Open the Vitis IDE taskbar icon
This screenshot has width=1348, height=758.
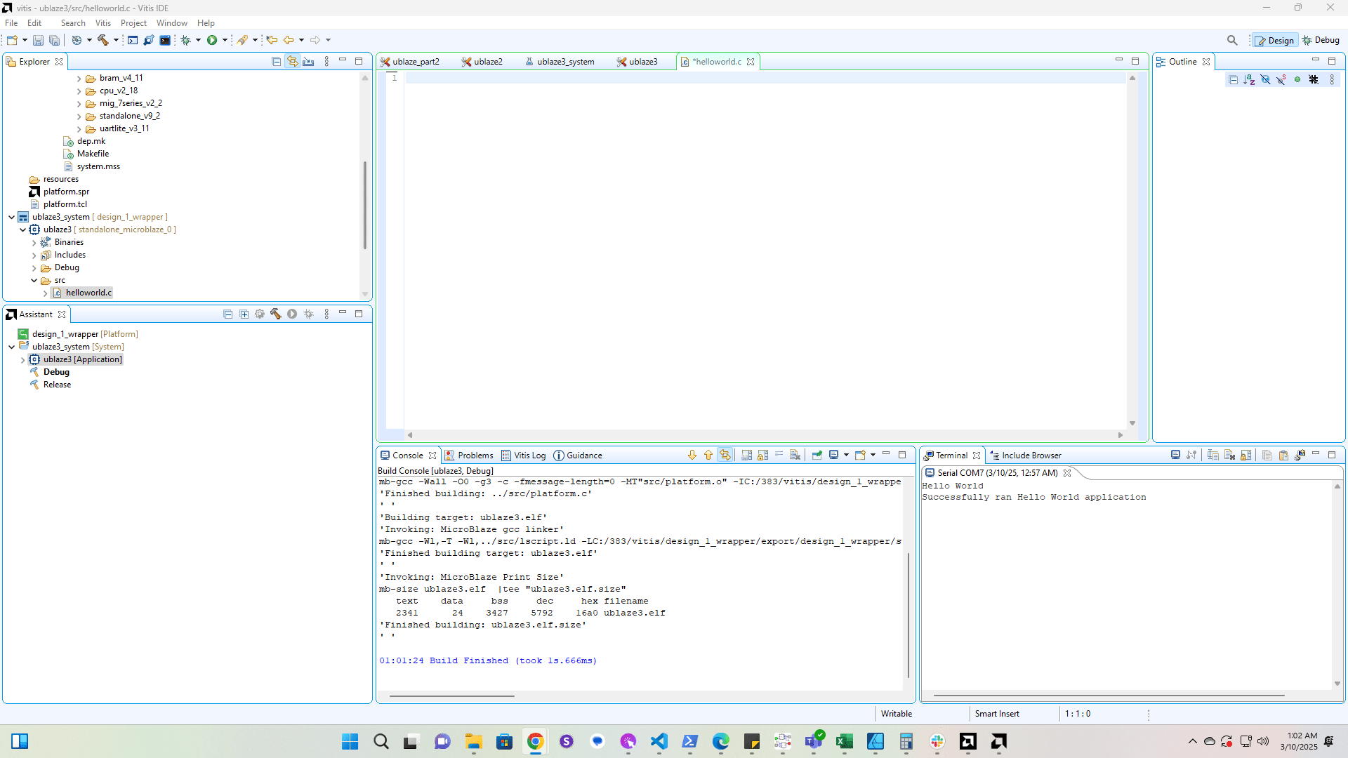pyautogui.click(x=998, y=741)
